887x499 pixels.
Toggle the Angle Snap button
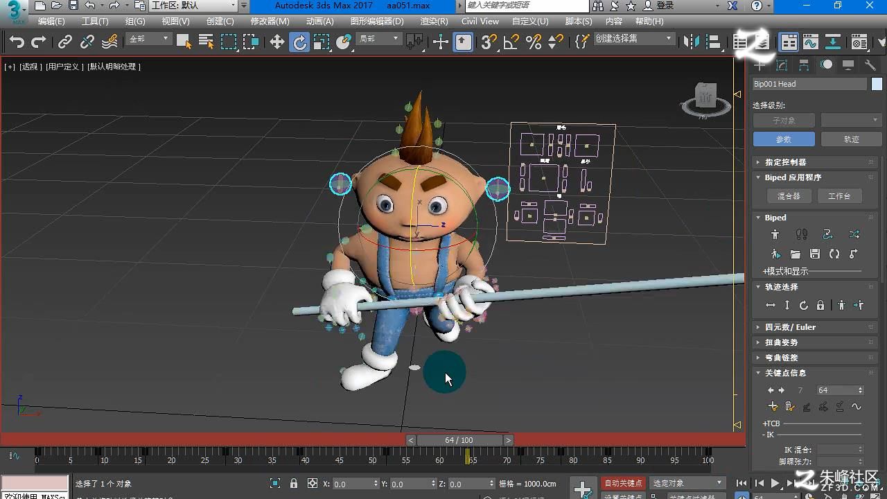coord(511,42)
